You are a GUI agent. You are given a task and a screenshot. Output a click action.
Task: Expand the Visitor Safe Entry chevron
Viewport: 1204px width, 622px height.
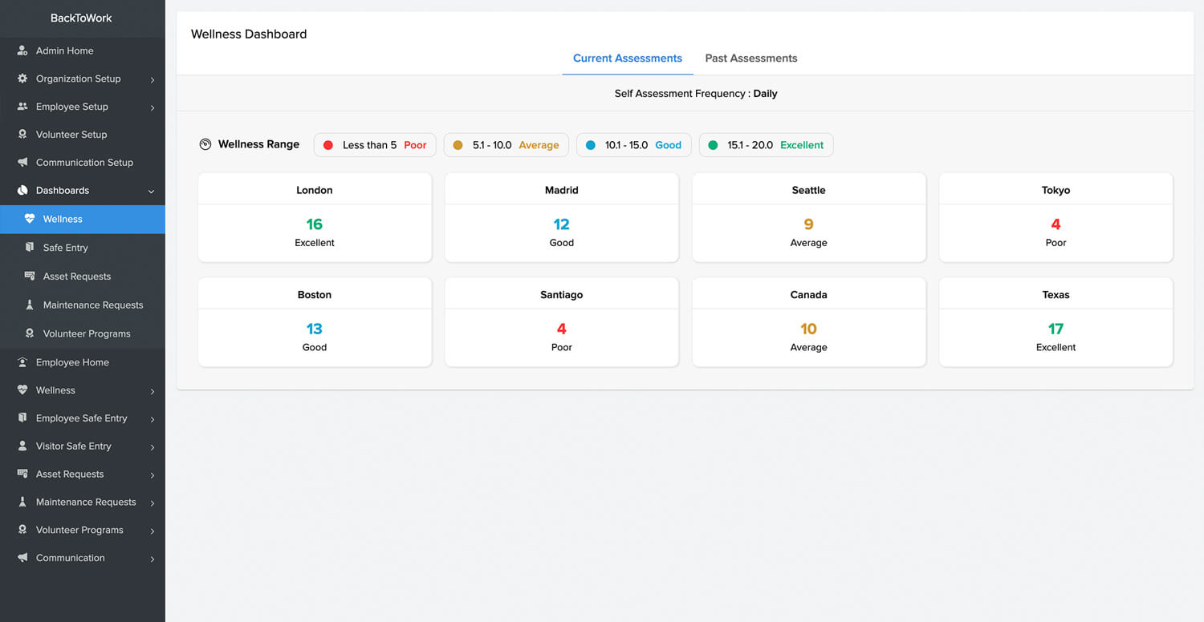pos(152,447)
